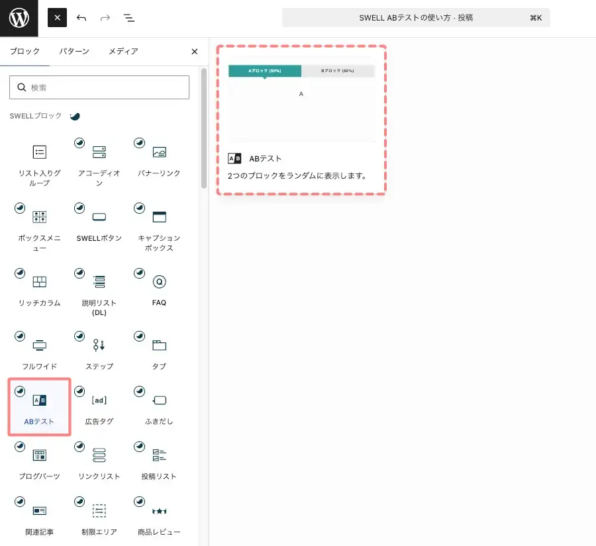Open the WordPress logo menu
This screenshot has width=596, height=546.
pyautogui.click(x=19, y=18)
